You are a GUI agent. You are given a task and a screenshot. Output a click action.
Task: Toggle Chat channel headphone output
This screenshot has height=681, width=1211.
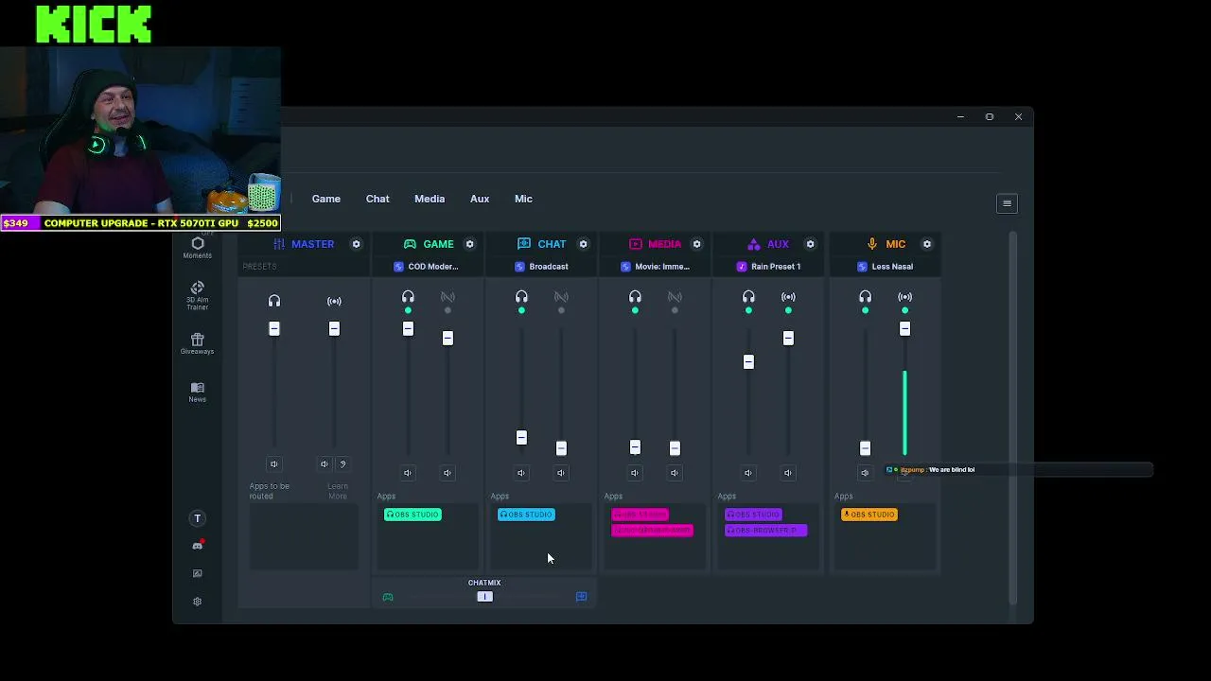pyautogui.click(x=521, y=298)
